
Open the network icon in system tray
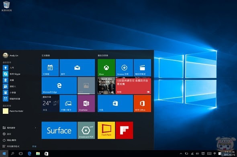192,154
